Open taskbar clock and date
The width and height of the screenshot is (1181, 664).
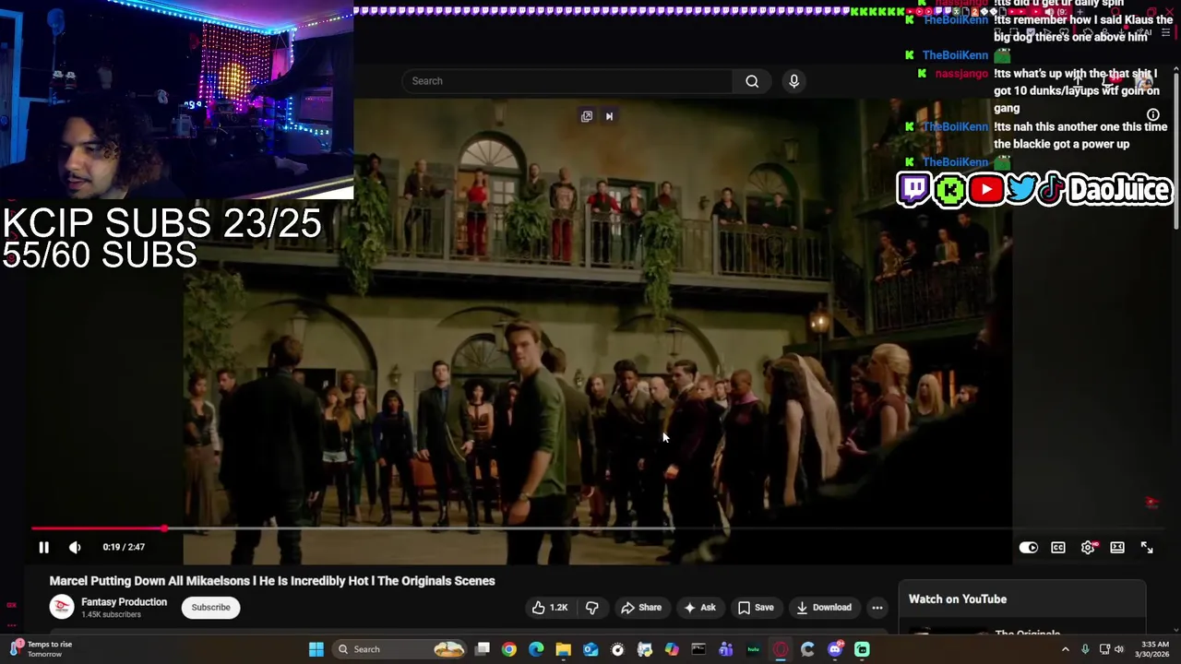point(1154,649)
